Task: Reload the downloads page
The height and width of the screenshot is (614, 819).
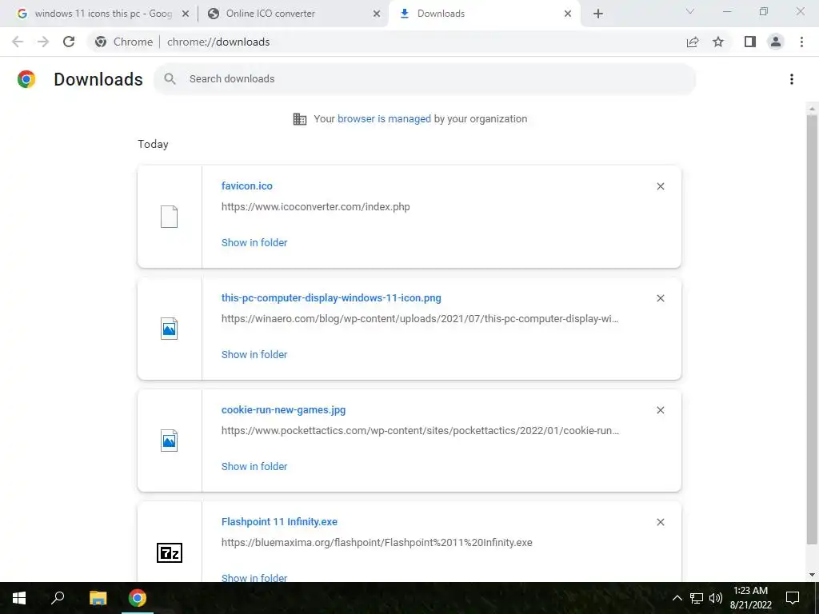Action: click(x=69, y=42)
